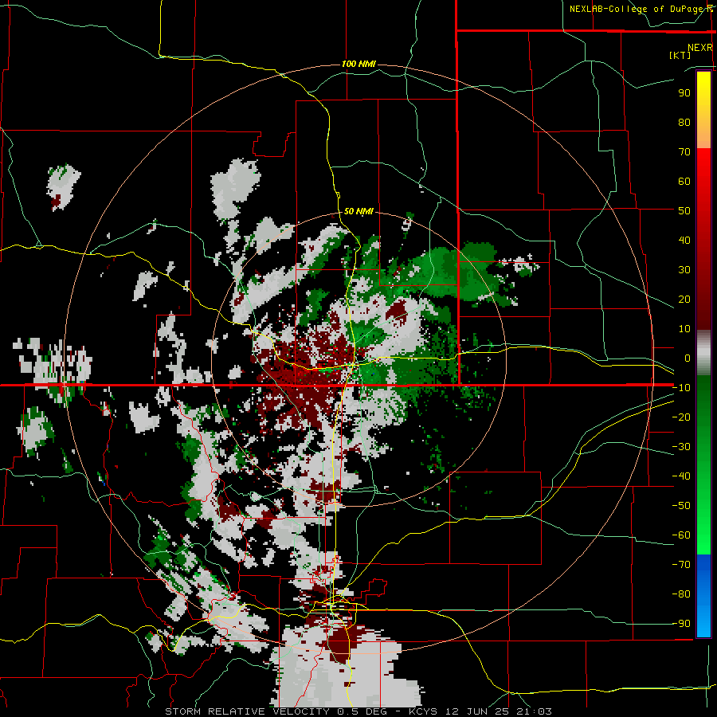
Task: Click the [KT] units label
Action: coord(680,55)
